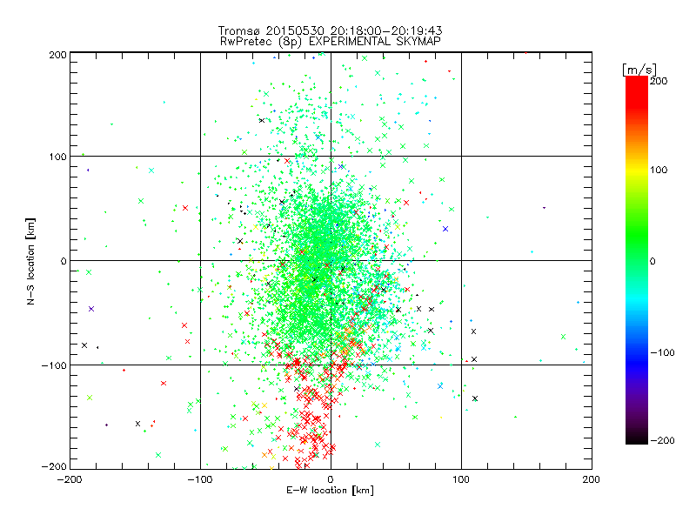Click the 'E-W location [km]' axis label

coord(330,491)
